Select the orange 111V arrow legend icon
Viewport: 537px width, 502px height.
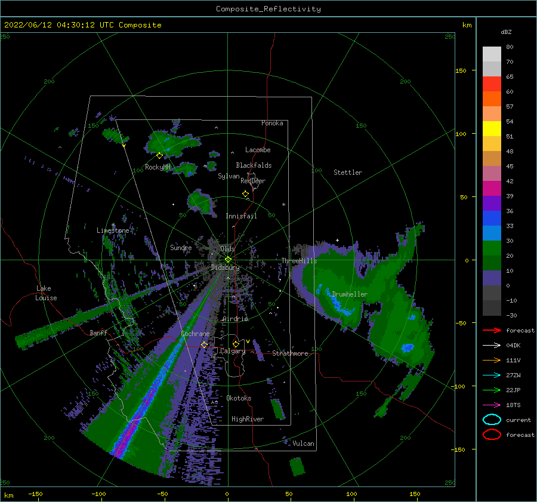point(492,360)
